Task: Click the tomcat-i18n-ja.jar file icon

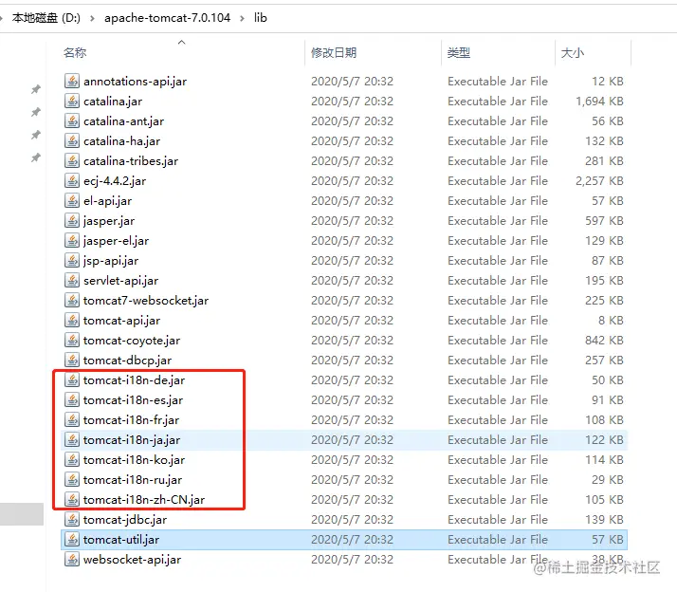Action: (72, 440)
